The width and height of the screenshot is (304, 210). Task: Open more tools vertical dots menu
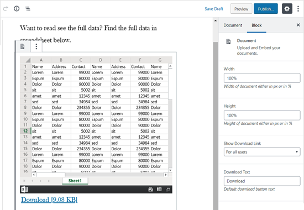click(298, 9)
